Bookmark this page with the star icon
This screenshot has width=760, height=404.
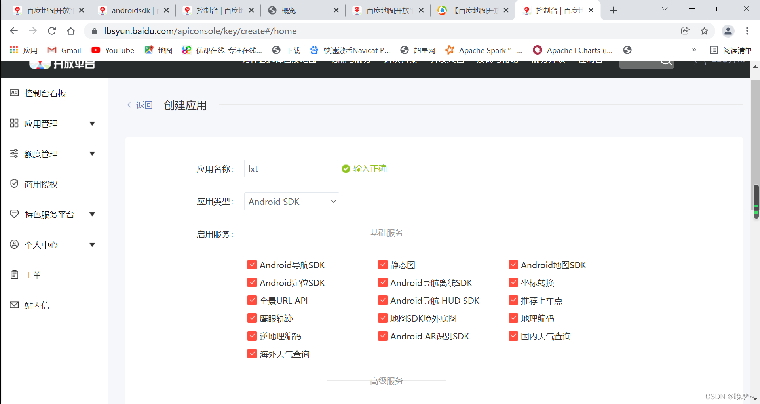(704, 31)
